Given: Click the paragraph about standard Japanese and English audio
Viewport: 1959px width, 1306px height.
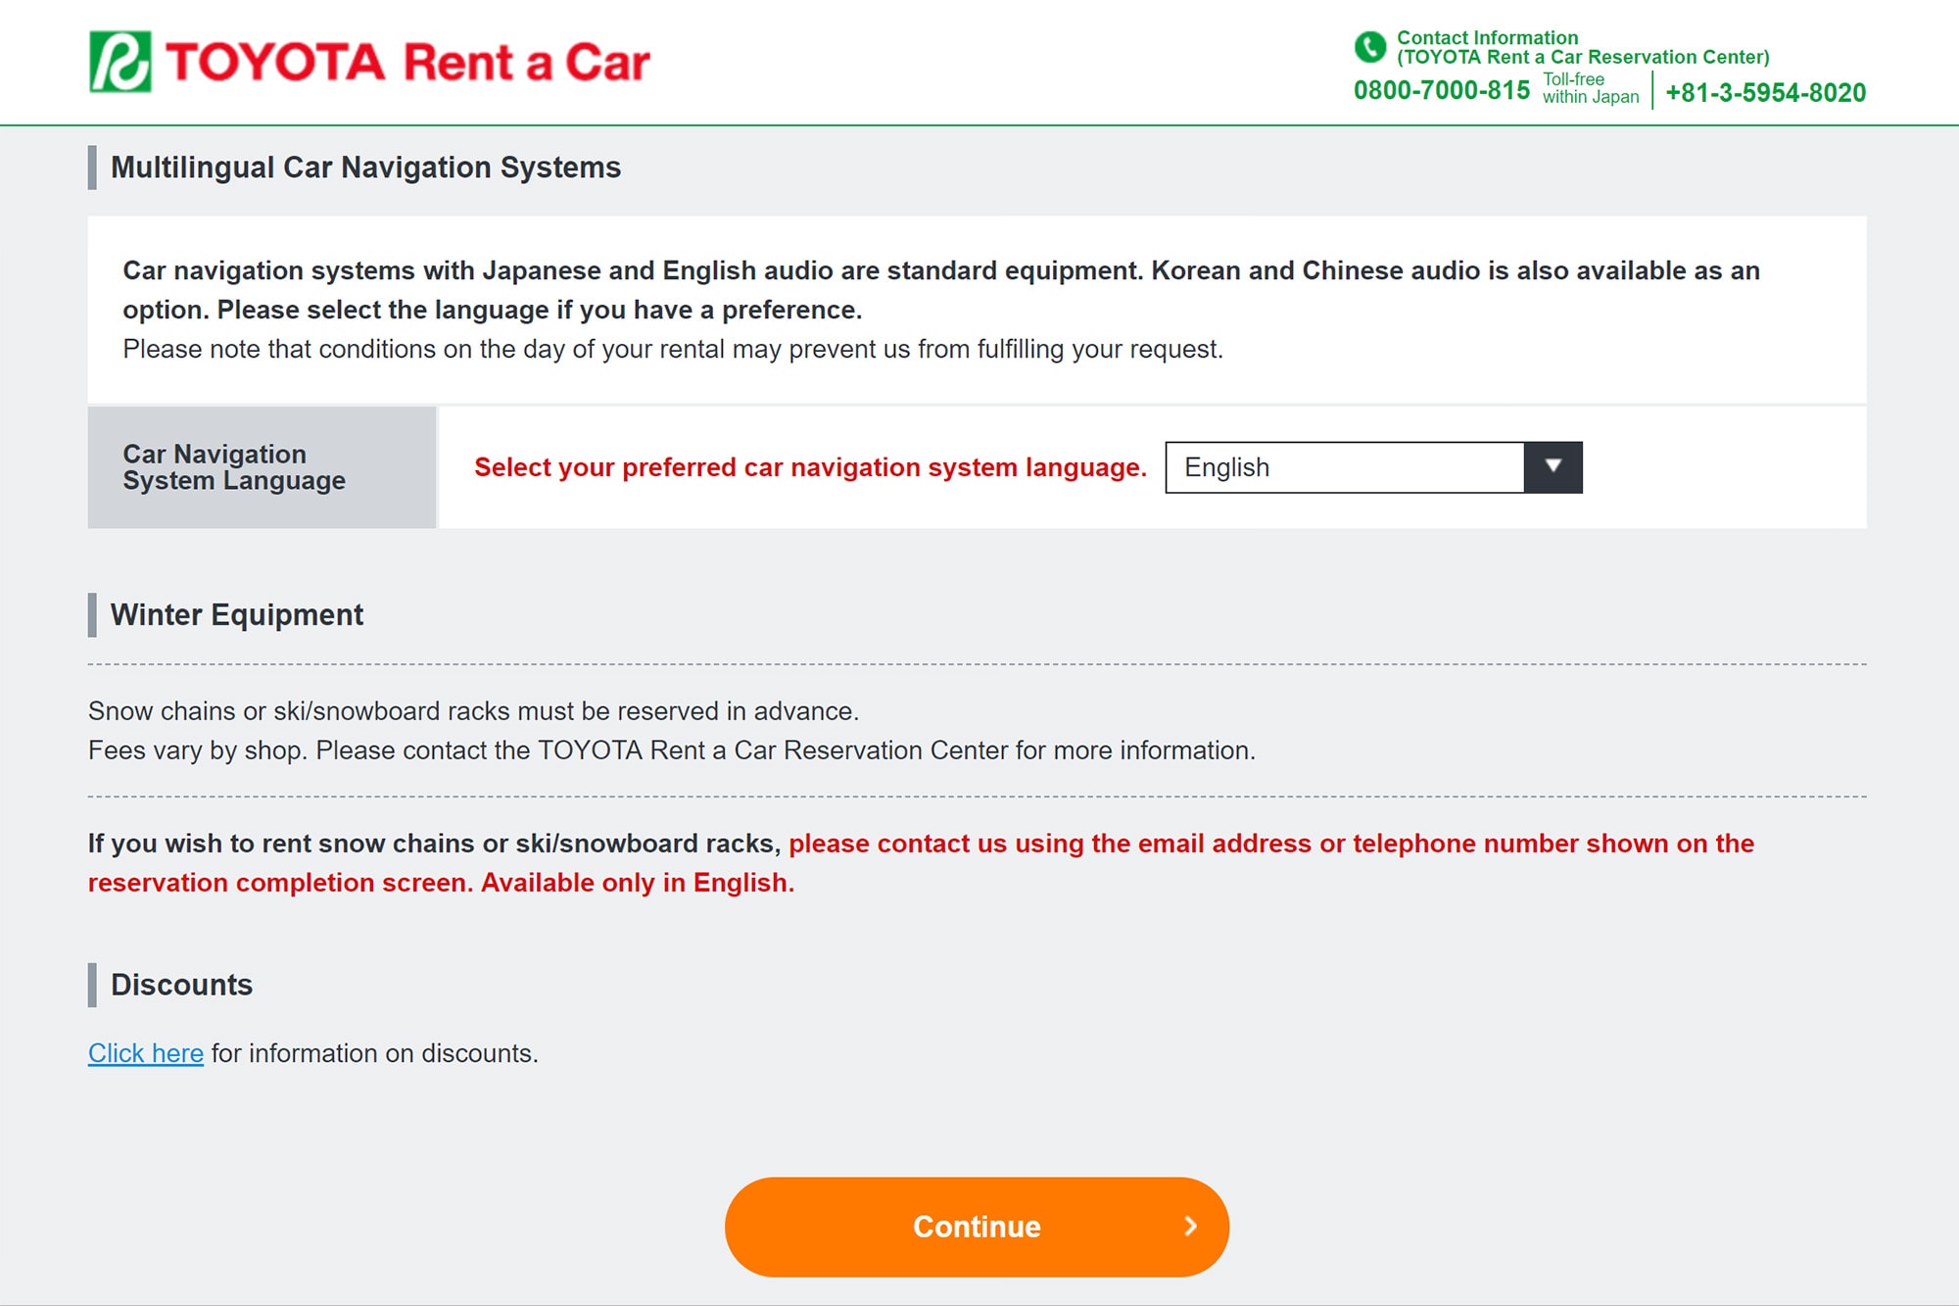Looking at the screenshot, I should pos(941,290).
